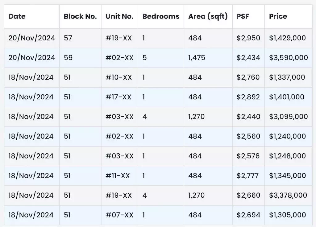Click the Date column header
Screen dimensions: 316x227
(x=32, y=17)
